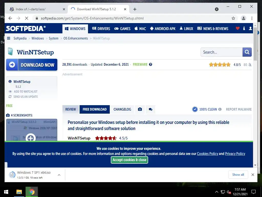
Task: Open the MAC section
Action: point(140,29)
